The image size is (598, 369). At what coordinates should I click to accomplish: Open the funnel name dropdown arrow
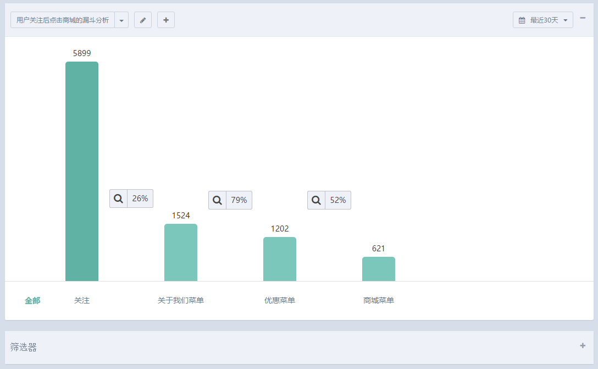[121, 20]
